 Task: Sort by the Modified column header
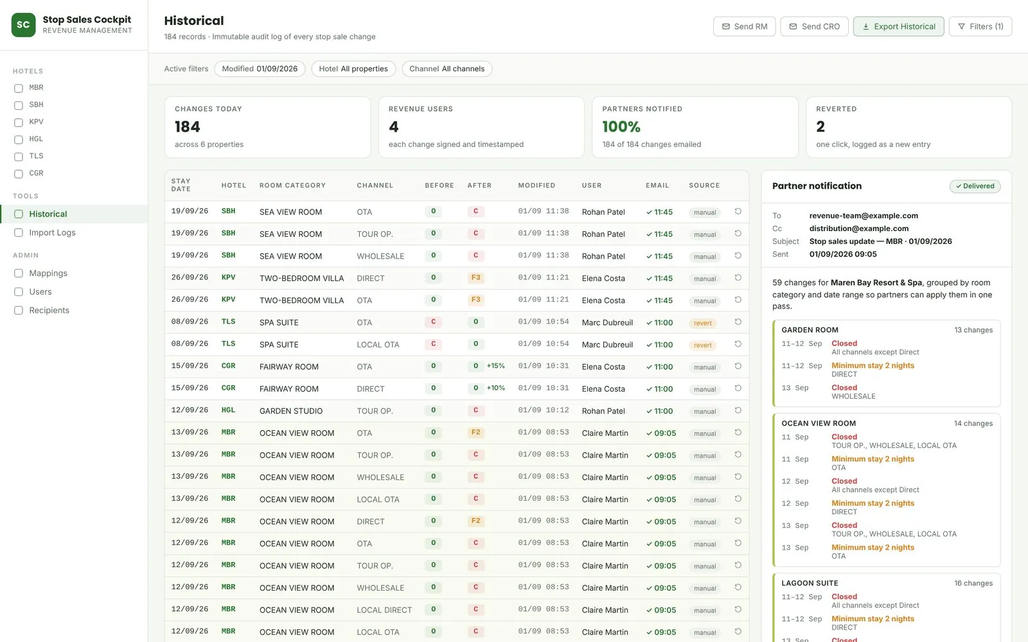click(x=536, y=186)
